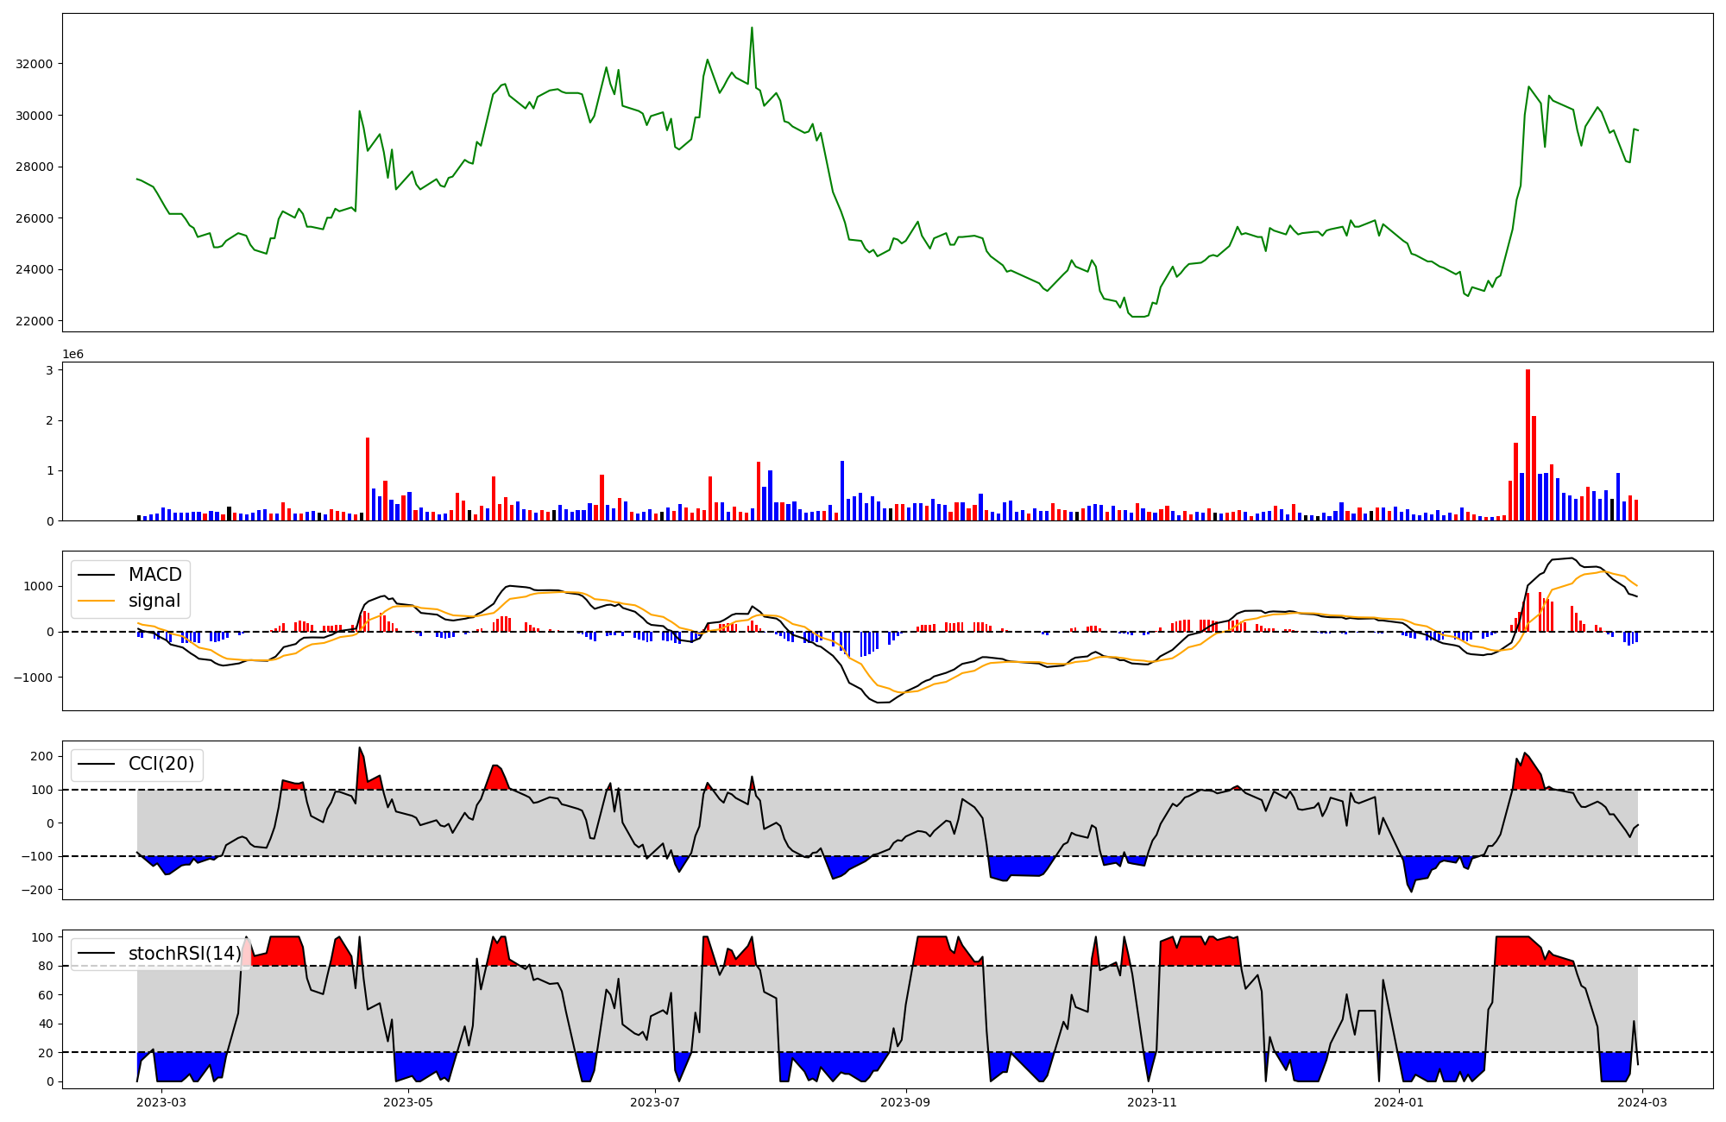Click the orange signal legend line sample

point(97,601)
